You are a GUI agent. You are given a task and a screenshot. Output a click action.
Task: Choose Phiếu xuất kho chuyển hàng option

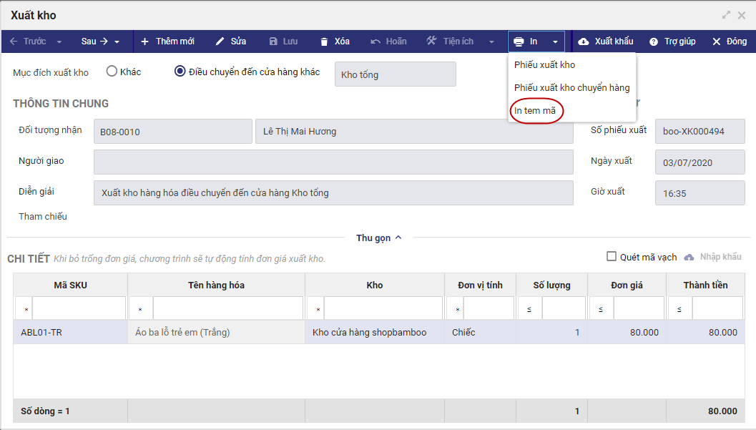coord(571,88)
